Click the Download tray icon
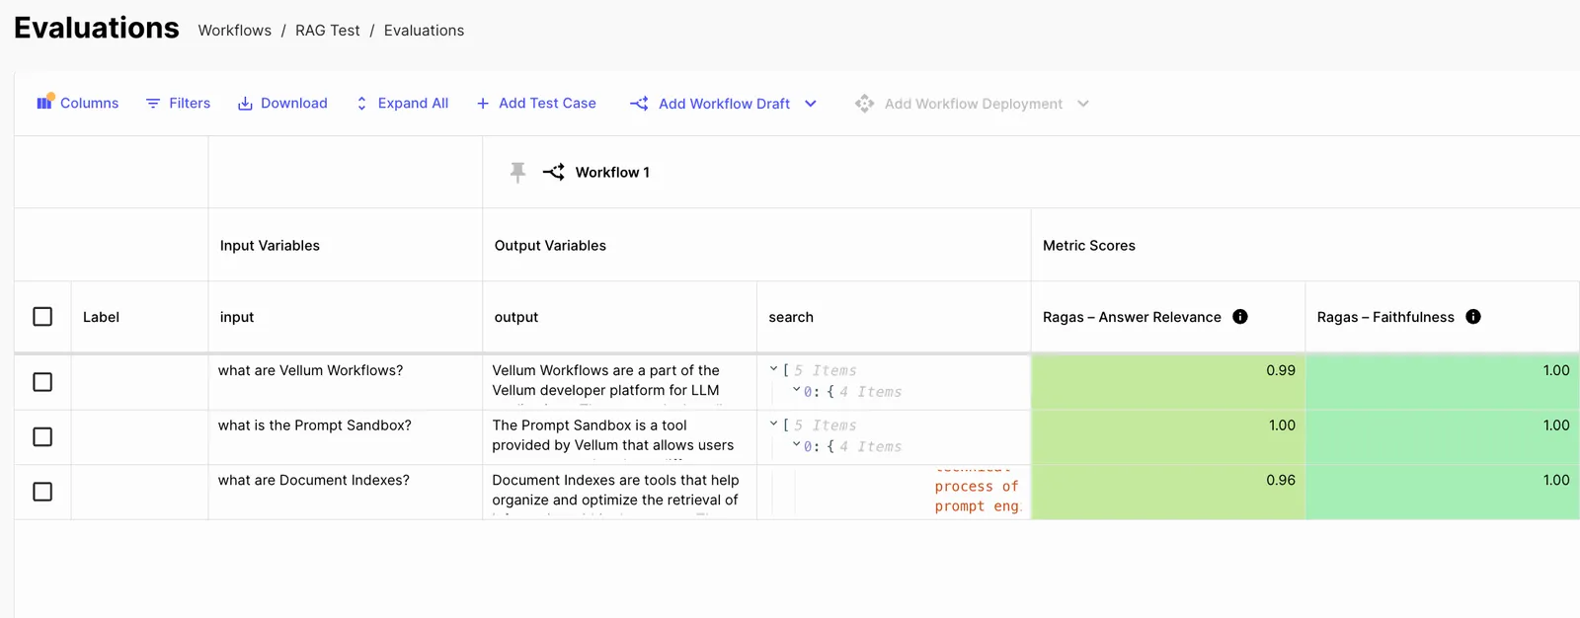The image size is (1580, 618). (245, 104)
